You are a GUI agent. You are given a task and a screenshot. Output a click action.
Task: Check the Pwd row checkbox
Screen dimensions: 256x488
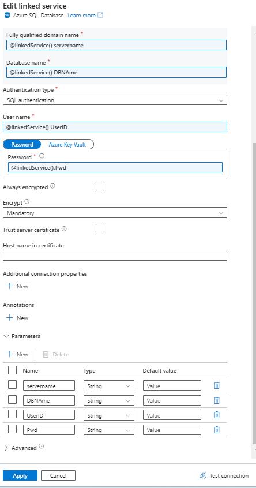click(13, 429)
